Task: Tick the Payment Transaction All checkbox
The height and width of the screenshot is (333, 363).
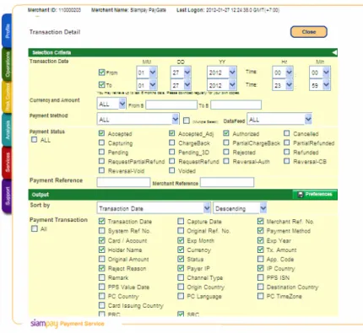Action: point(35,228)
